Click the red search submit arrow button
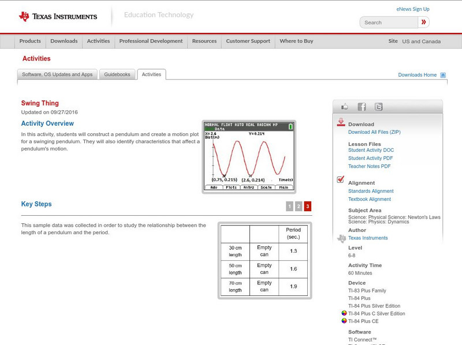The image size is (462, 345). coord(424,22)
